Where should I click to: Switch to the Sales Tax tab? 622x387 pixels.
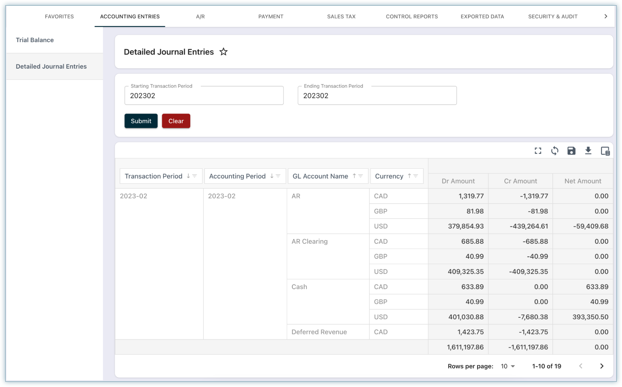coord(341,16)
